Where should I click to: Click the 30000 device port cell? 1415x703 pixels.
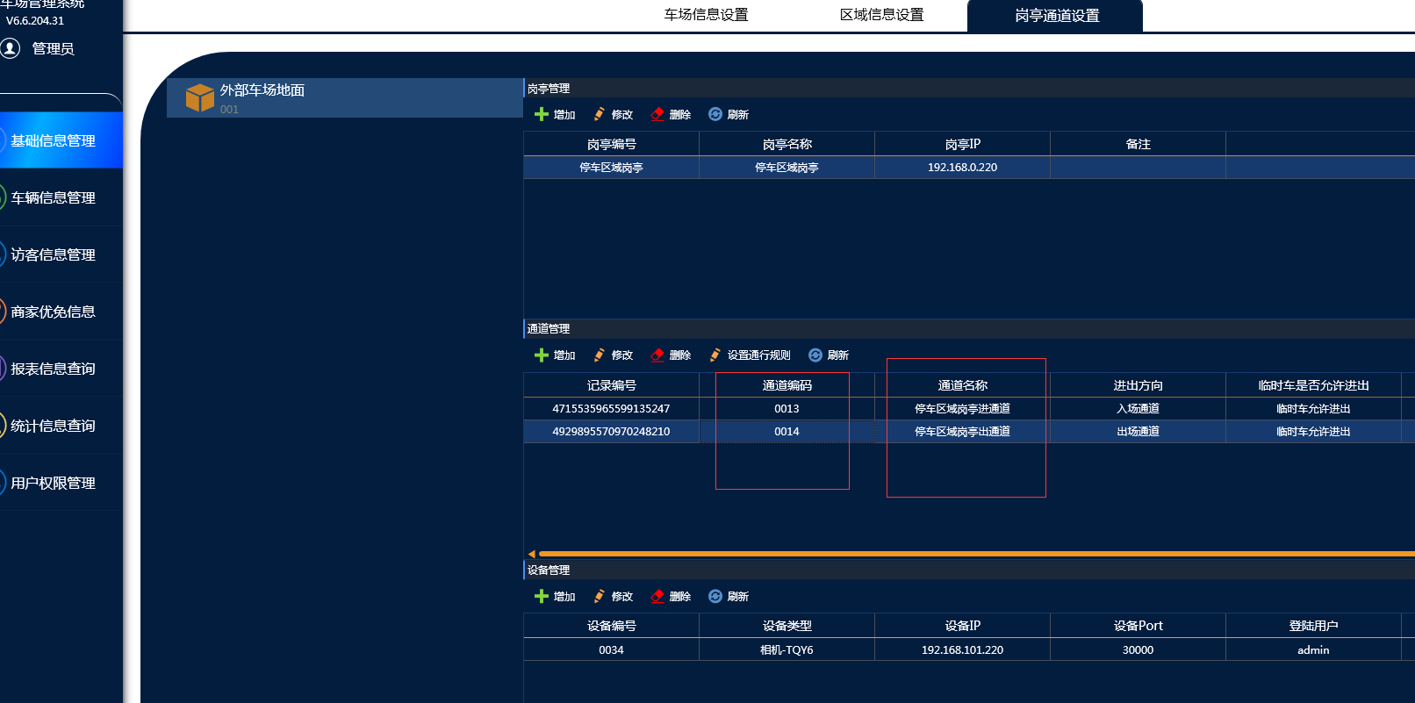click(1138, 649)
